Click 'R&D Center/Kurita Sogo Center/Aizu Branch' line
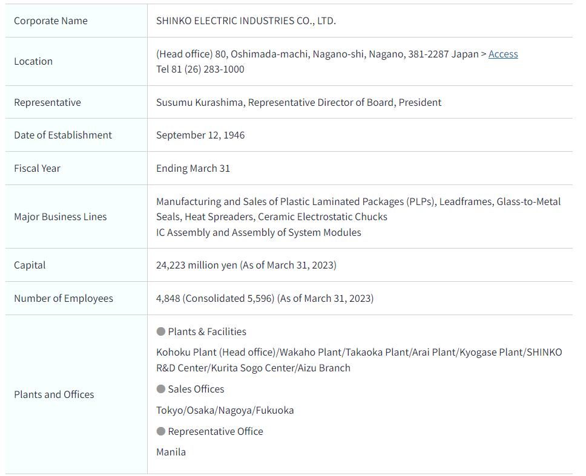The image size is (586, 476). [254, 368]
